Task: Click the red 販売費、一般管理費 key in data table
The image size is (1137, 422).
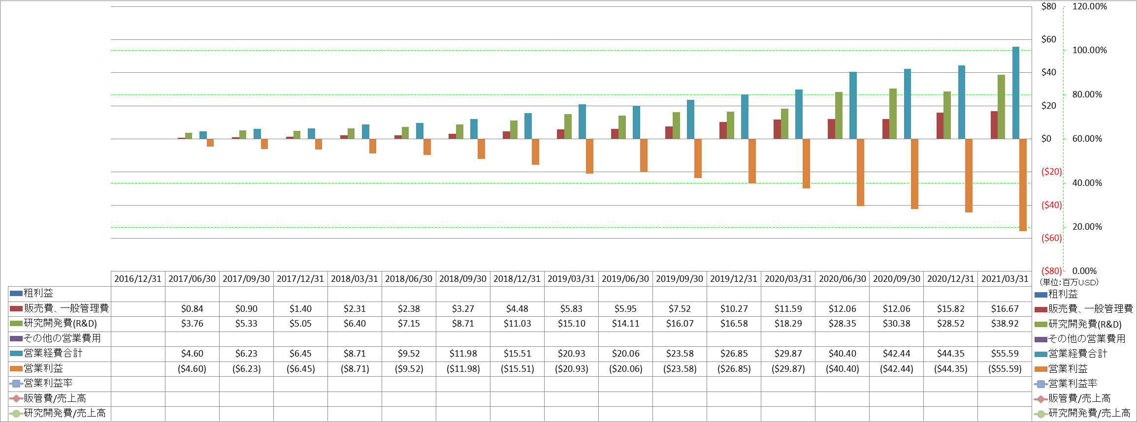Action: 16,309
